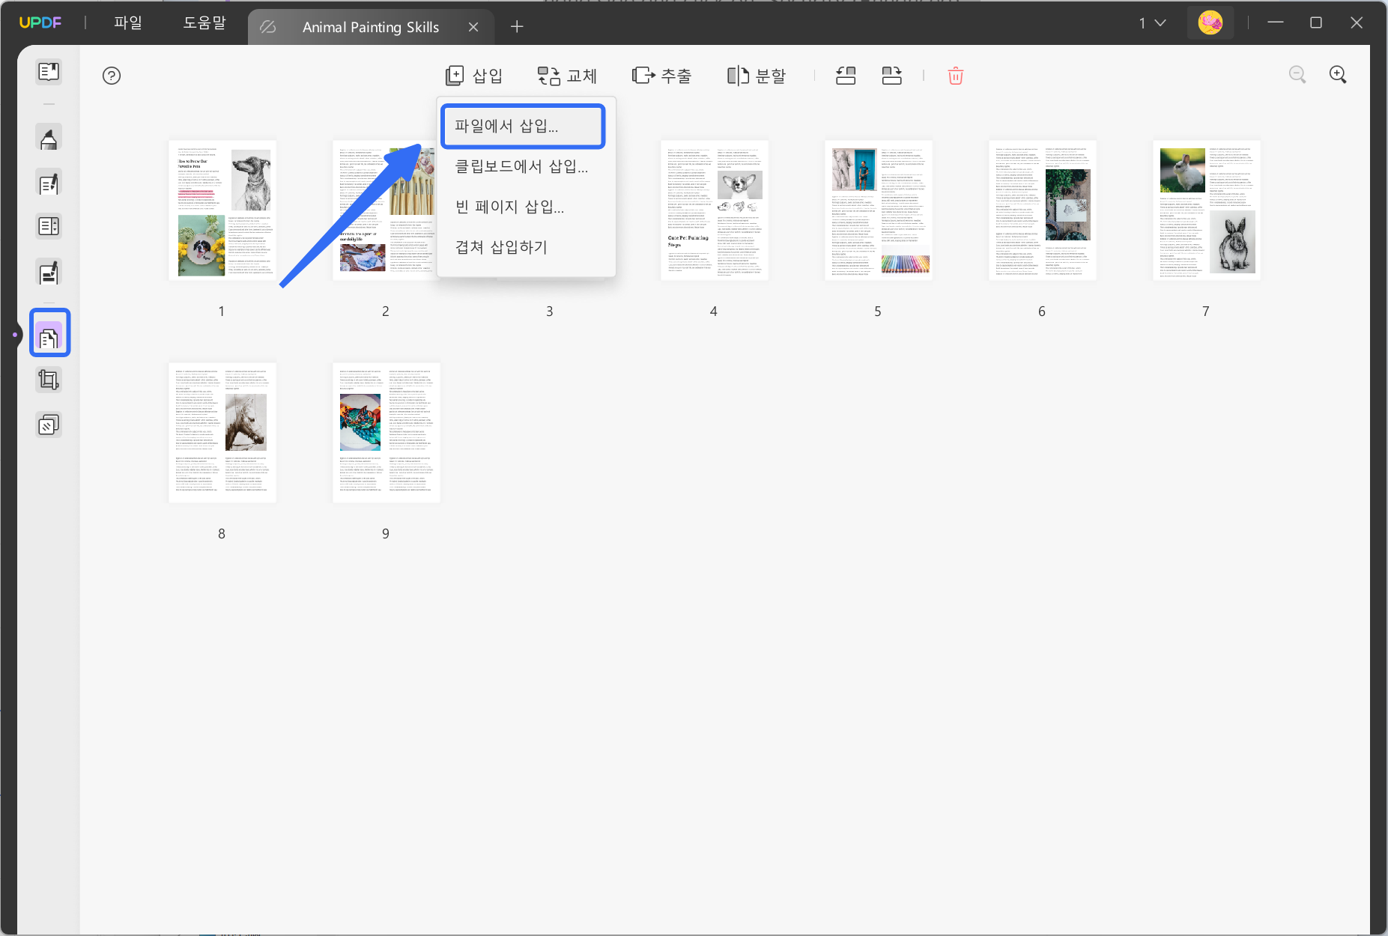Open the Reader mode sidebar icon
The width and height of the screenshot is (1388, 936).
pyautogui.click(x=49, y=72)
